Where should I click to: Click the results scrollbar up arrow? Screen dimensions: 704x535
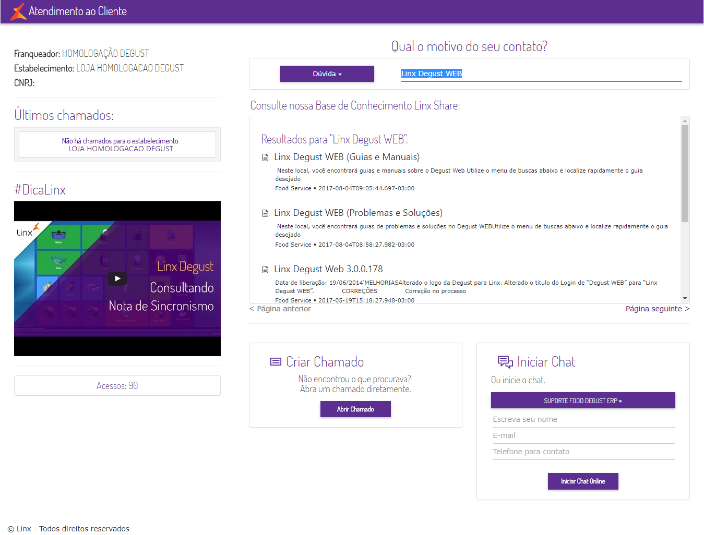point(685,121)
